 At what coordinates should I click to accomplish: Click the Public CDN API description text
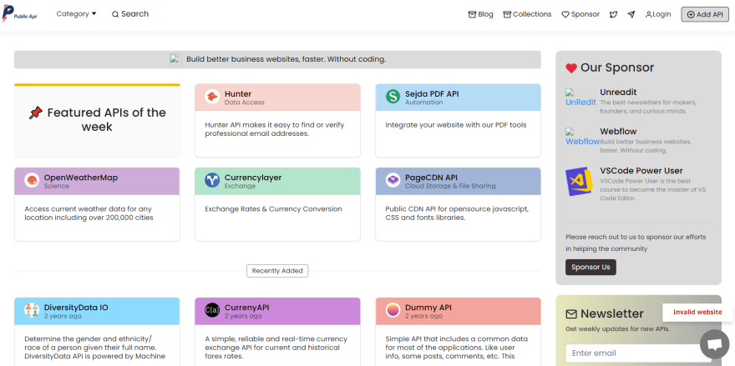(457, 213)
